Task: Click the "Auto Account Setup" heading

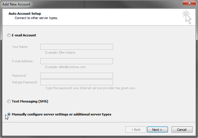Action: [x=25, y=14]
